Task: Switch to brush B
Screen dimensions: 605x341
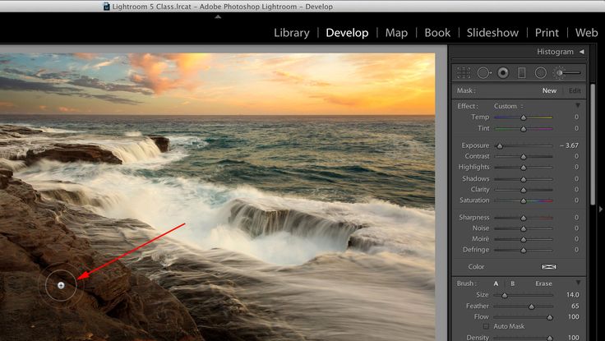Action: coord(512,283)
